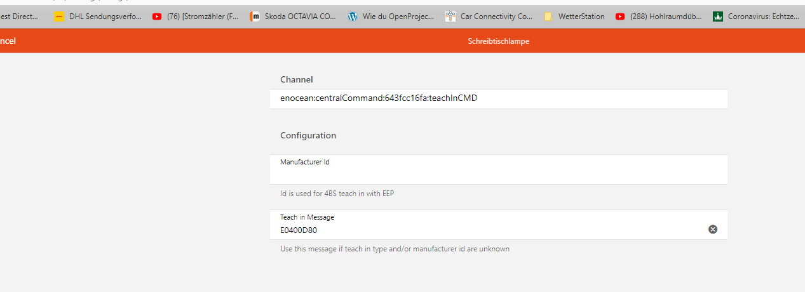The width and height of the screenshot is (805, 292).
Task: Click the hint below Teach in Message
Action: 395,249
